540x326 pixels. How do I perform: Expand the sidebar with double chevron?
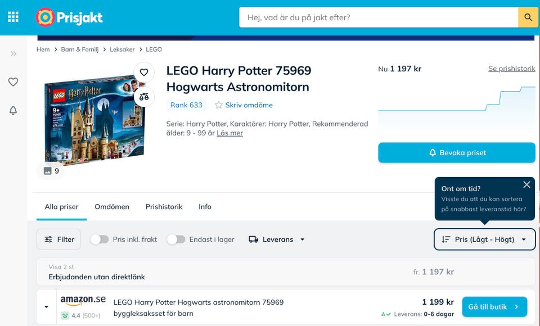(13, 54)
